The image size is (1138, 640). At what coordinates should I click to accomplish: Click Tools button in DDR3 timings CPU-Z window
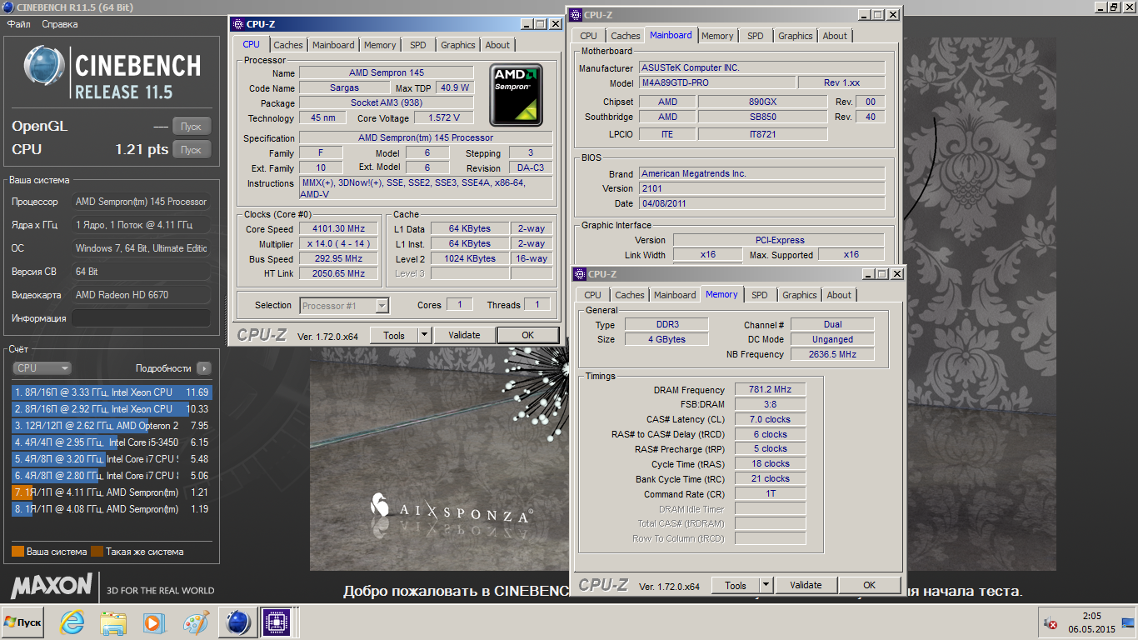point(736,585)
